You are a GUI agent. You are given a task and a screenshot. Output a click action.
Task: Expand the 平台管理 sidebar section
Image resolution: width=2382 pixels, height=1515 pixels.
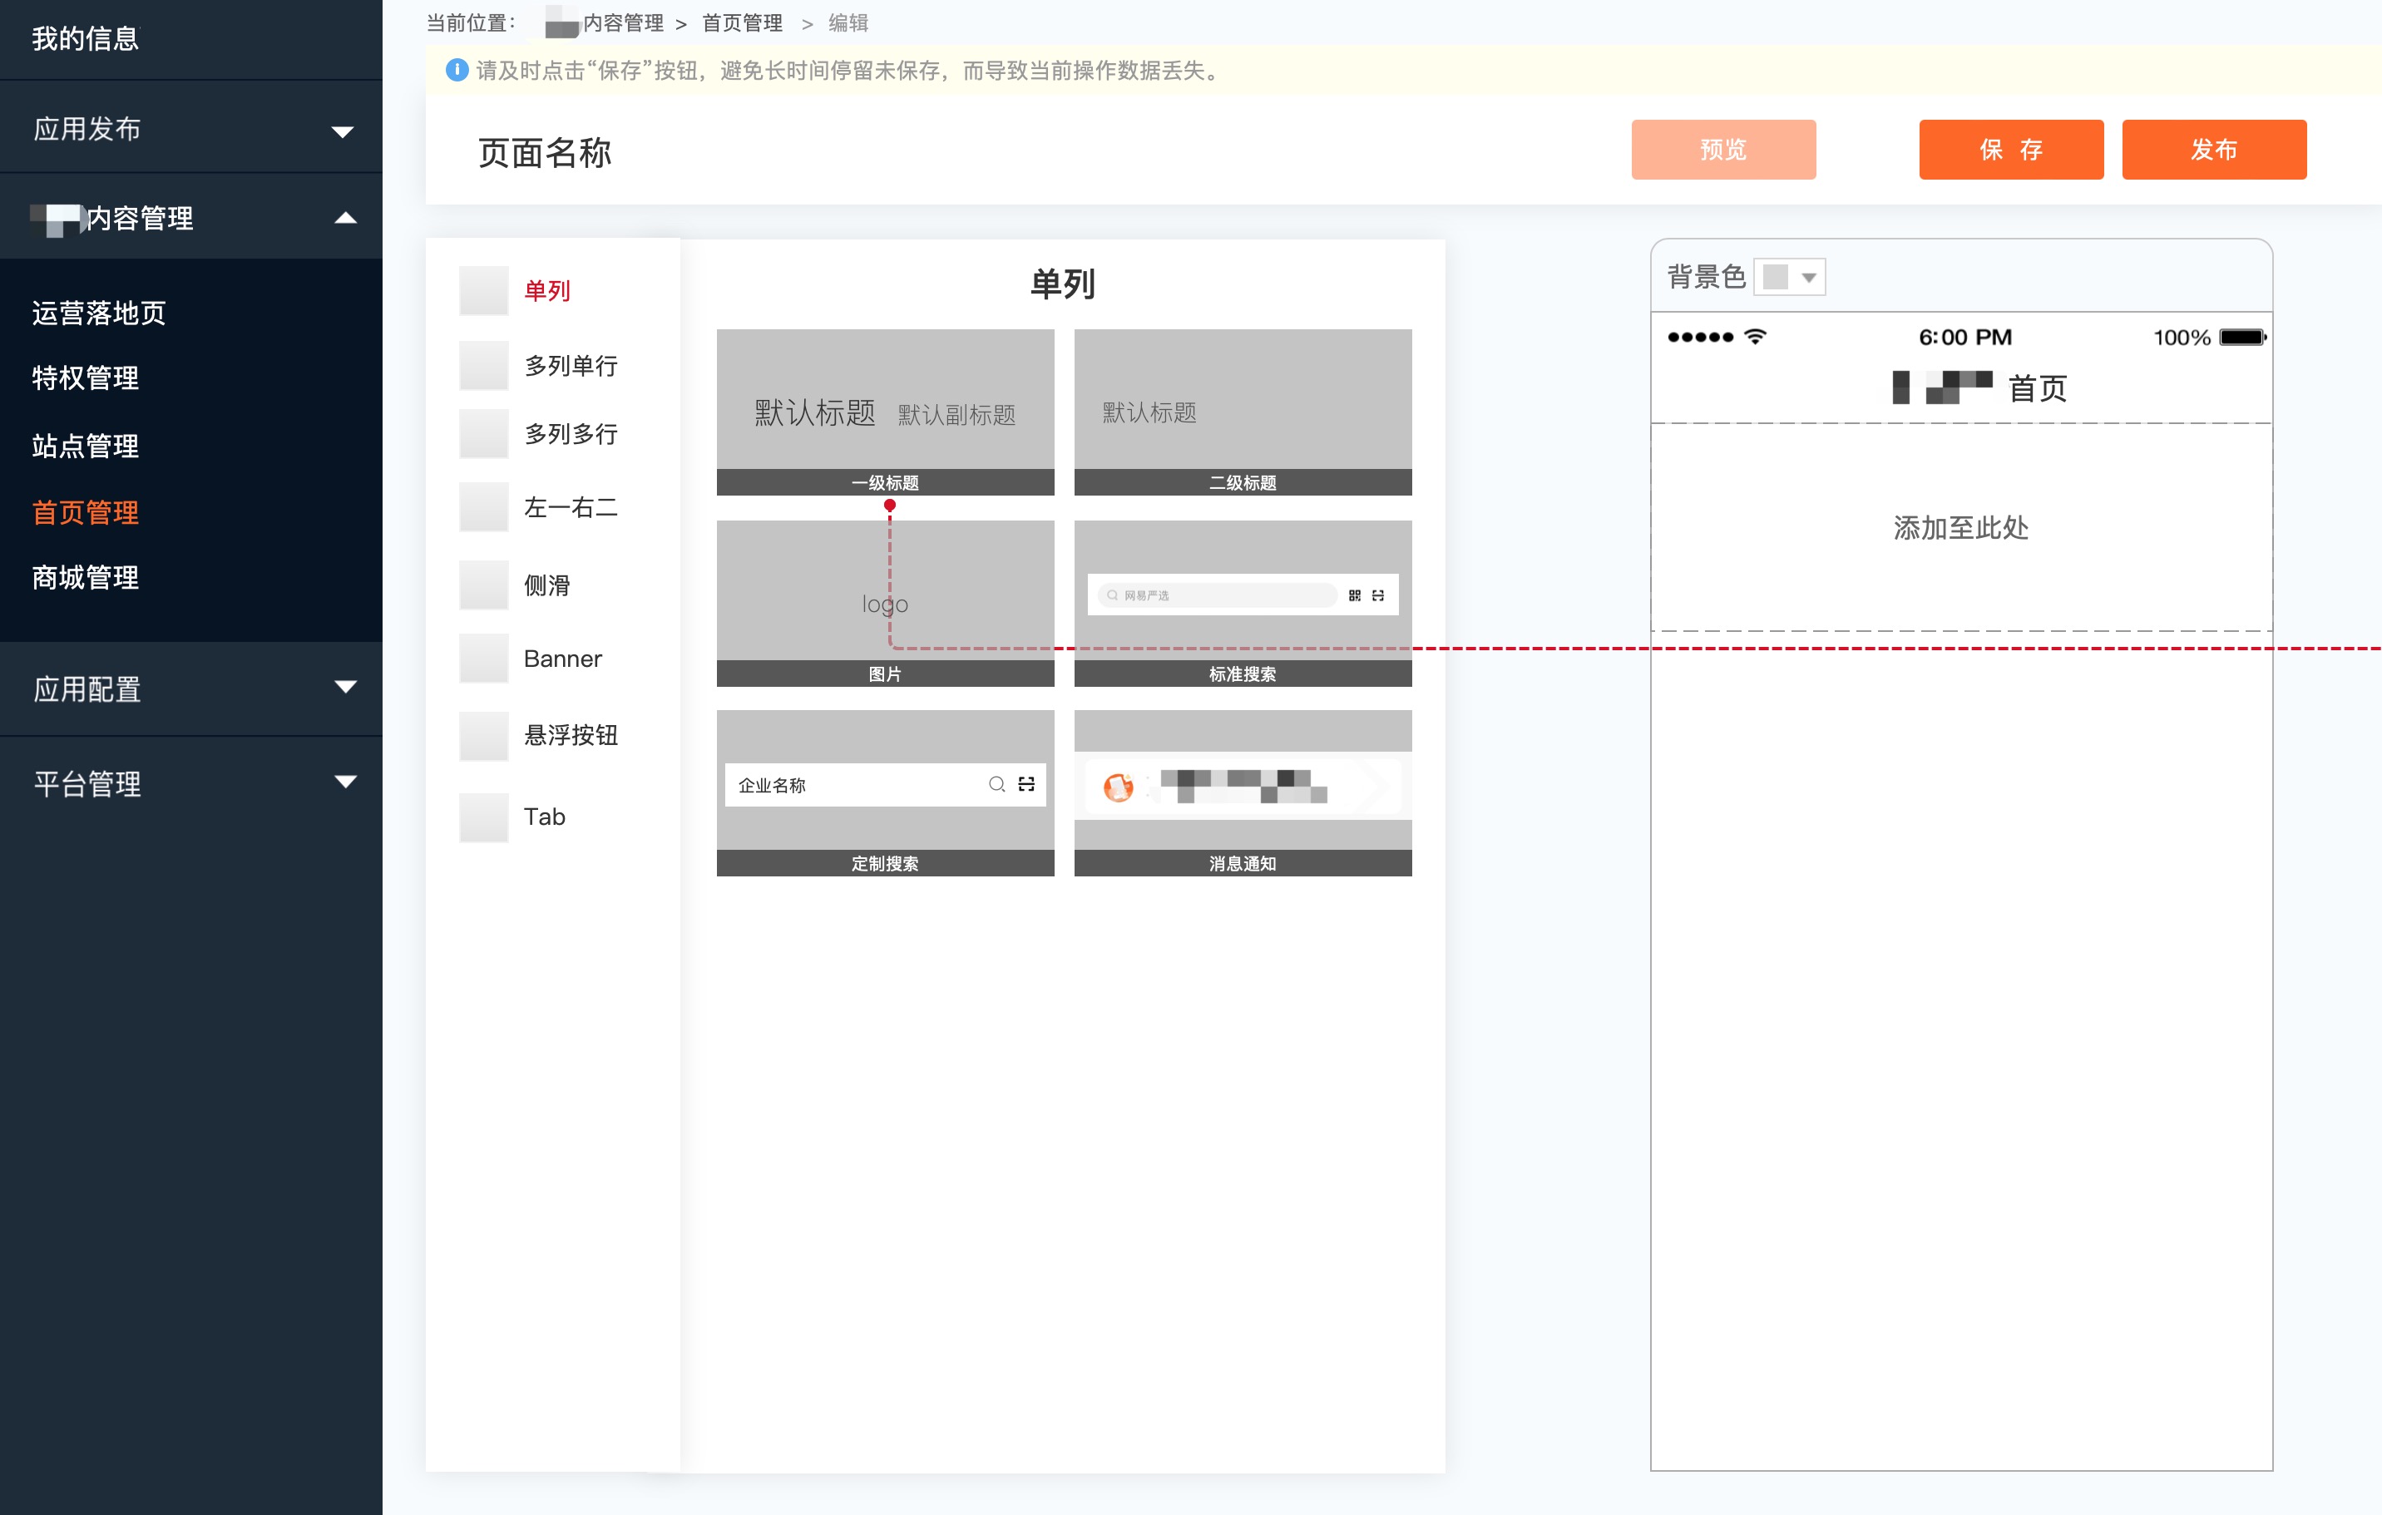(345, 782)
